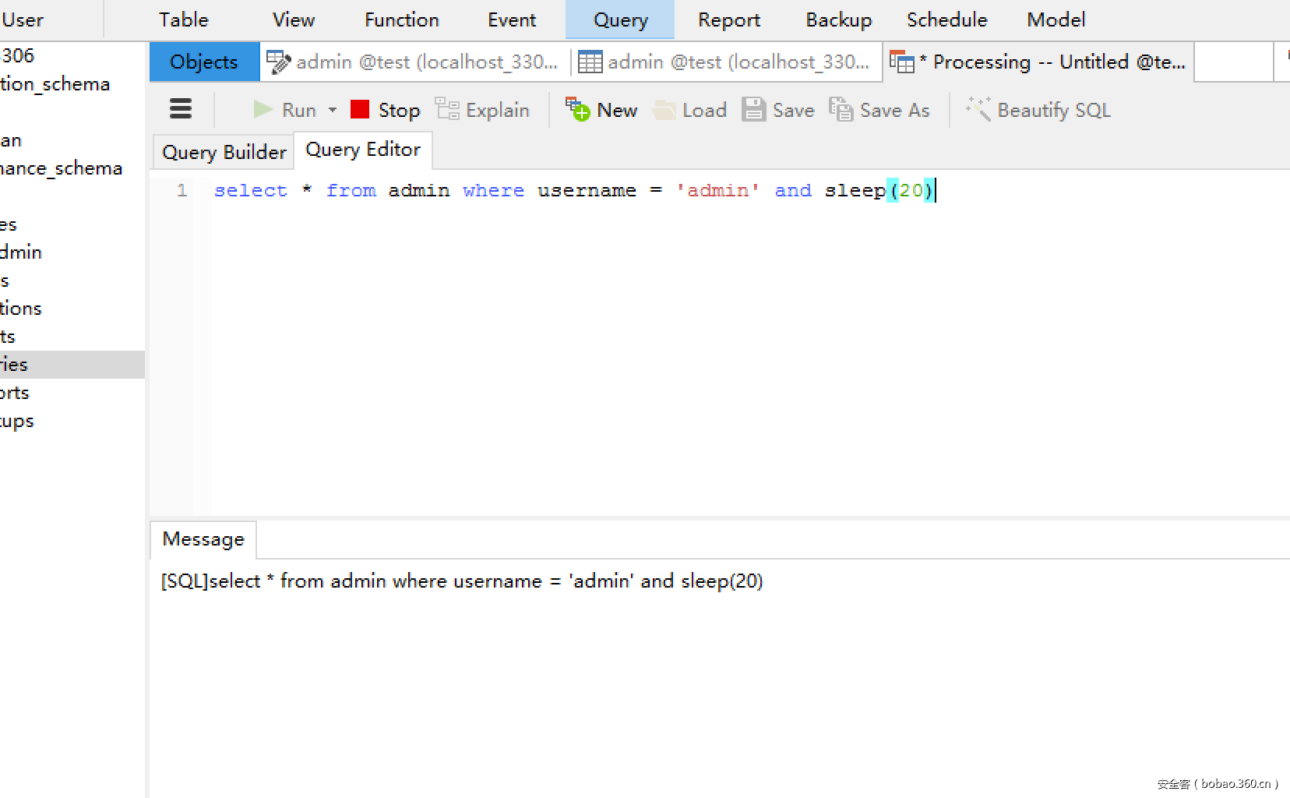
Task: Select the highlighted Queries item in sidebar
Action: [47, 364]
